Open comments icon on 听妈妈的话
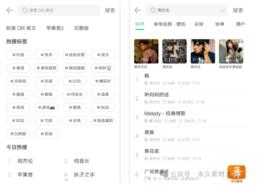The image size is (258, 186). (x=198, y=102)
